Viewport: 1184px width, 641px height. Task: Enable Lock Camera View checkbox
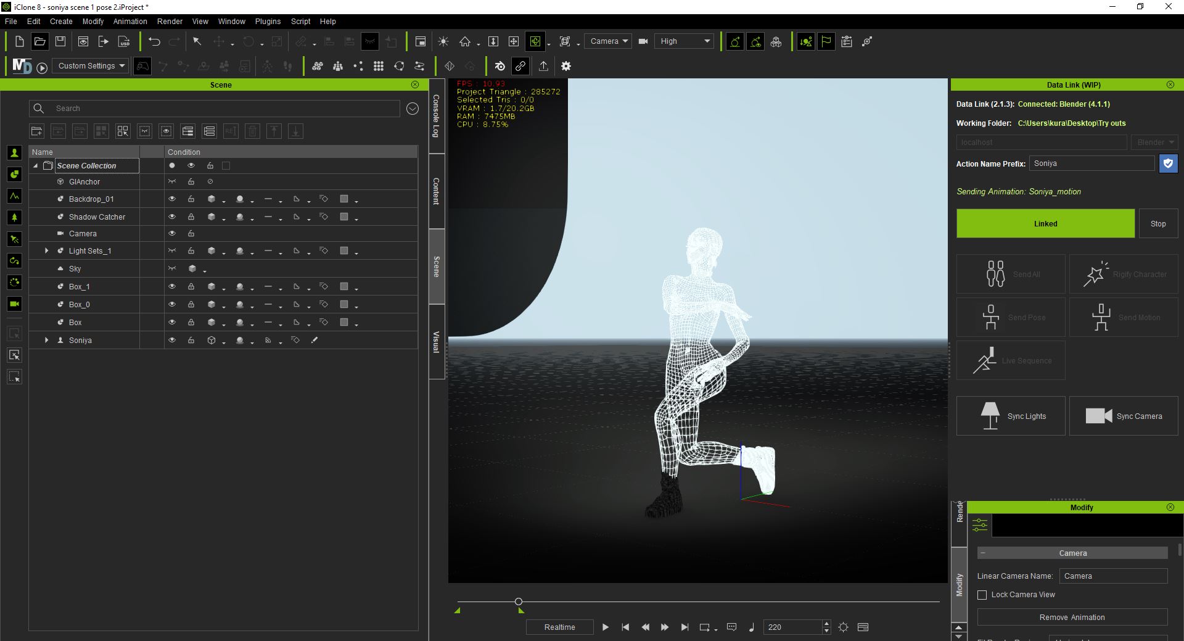click(982, 595)
